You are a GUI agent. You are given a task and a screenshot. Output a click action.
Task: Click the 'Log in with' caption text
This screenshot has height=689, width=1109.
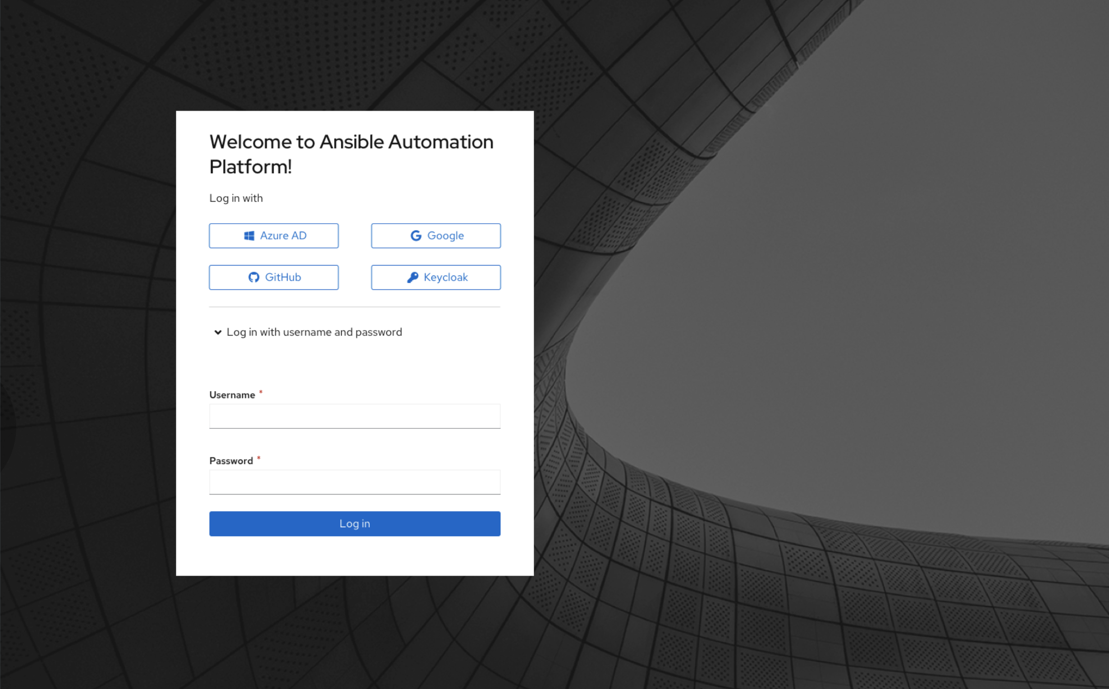[236, 198]
